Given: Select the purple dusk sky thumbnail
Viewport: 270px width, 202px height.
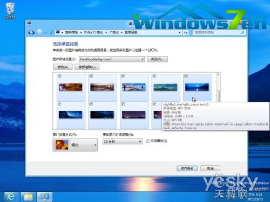Looking at the screenshot, I should click(x=134, y=115).
